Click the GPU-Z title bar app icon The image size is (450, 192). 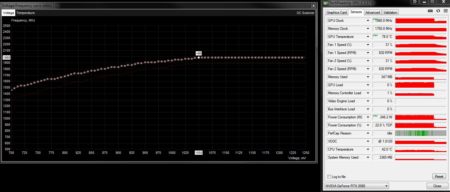pos(326,3)
